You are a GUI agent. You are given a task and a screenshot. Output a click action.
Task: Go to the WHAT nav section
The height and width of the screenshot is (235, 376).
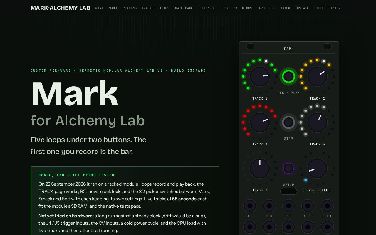[x=99, y=8]
